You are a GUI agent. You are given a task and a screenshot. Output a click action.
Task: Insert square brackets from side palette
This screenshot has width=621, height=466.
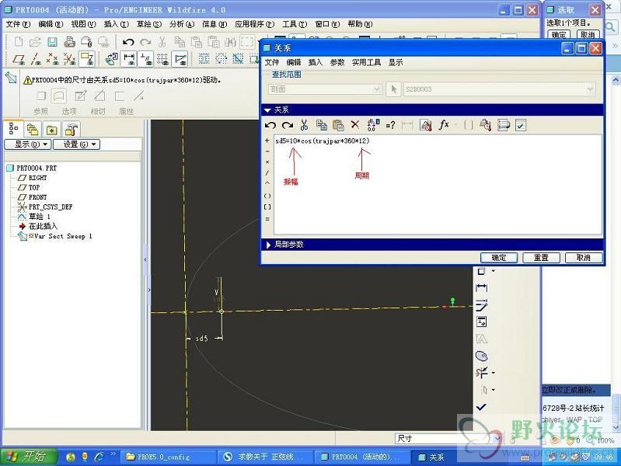click(x=267, y=207)
